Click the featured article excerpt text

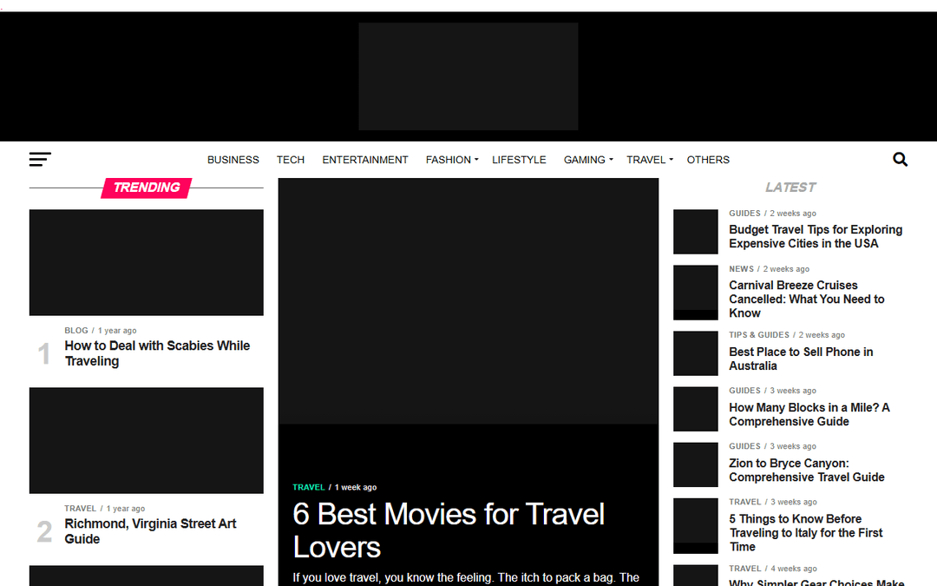click(466, 577)
